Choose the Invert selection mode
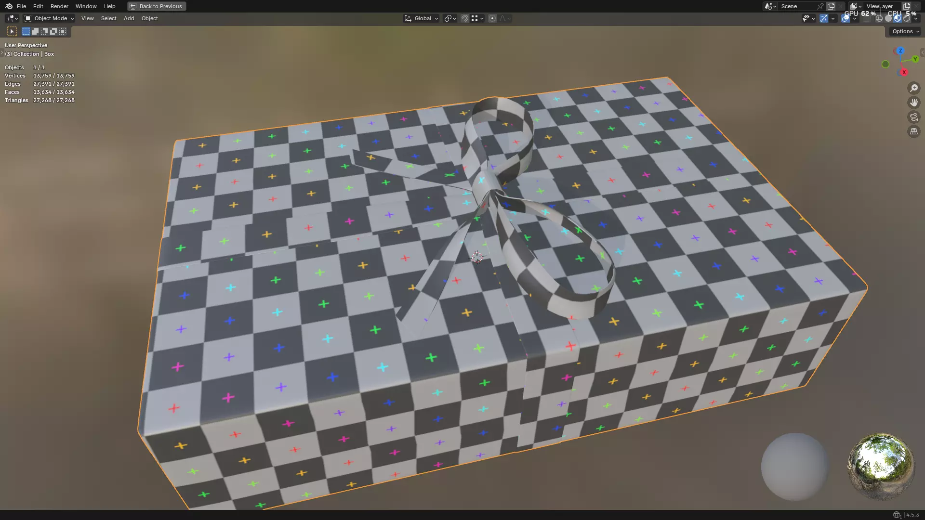The height and width of the screenshot is (520, 925). (x=53, y=31)
